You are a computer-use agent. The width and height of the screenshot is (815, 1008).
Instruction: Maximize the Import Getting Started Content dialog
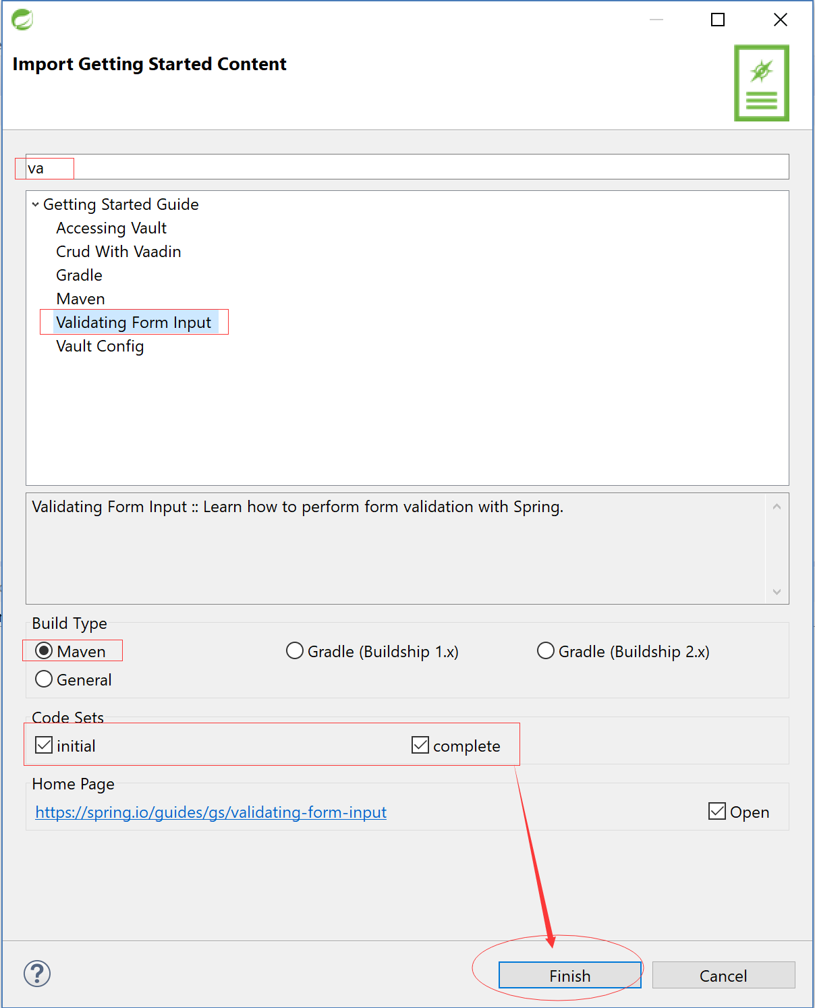click(718, 20)
